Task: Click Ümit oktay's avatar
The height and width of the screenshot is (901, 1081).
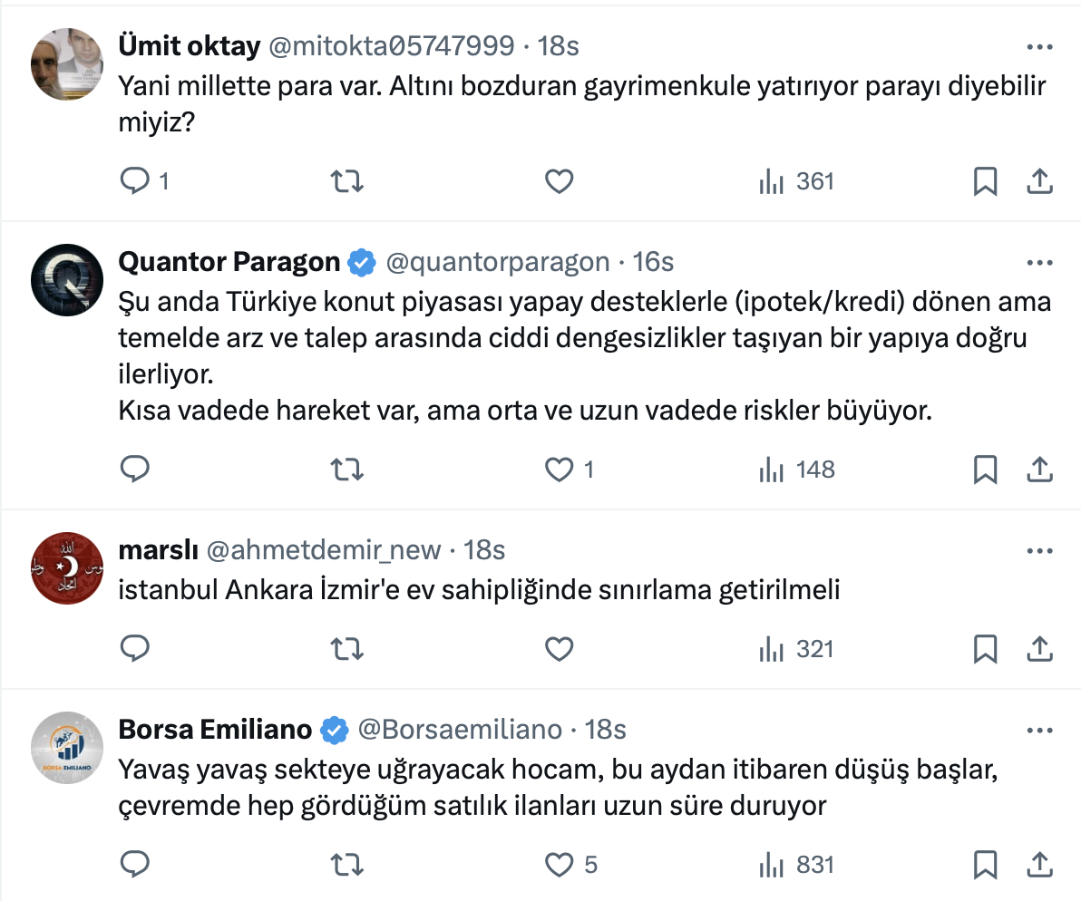Action: [x=67, y=63]
